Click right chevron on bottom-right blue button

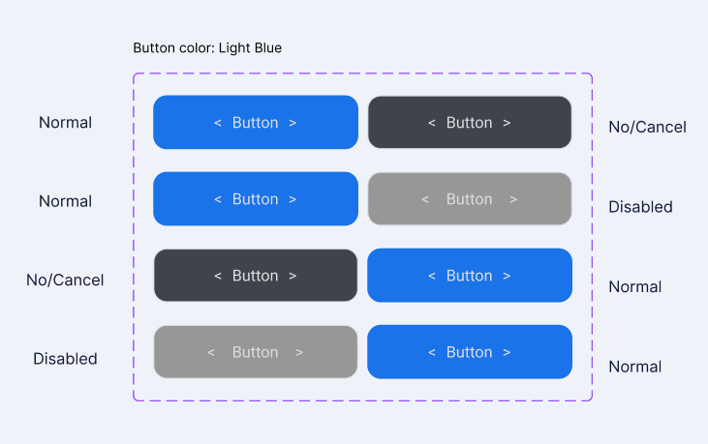click(x=507, y=352)
